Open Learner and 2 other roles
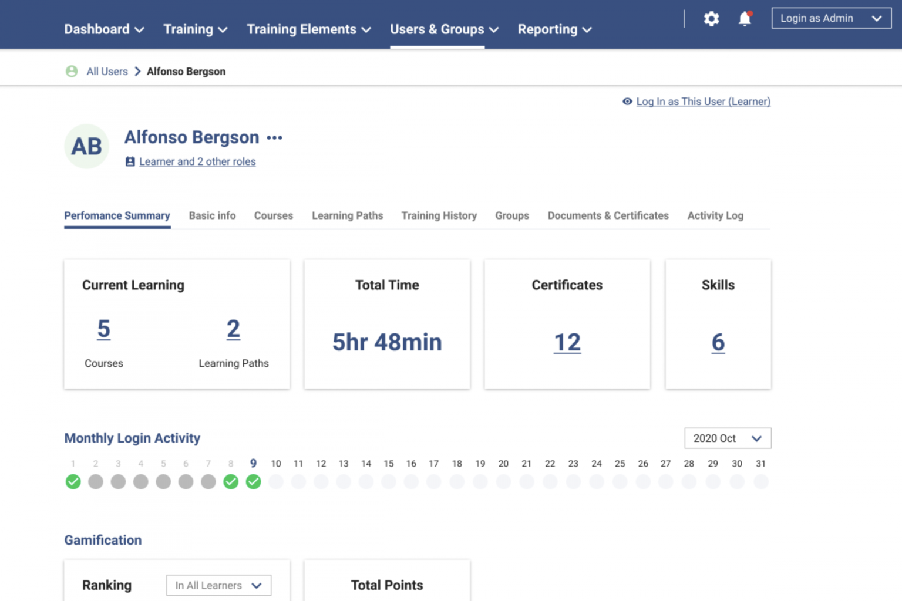This screenshot has width=902, height=601. click(x=197, y=161)
